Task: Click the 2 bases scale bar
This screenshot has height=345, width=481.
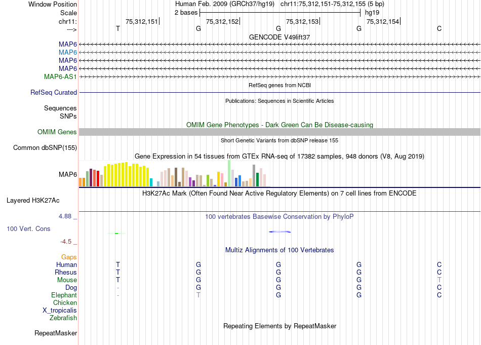Action: [280, 13]
